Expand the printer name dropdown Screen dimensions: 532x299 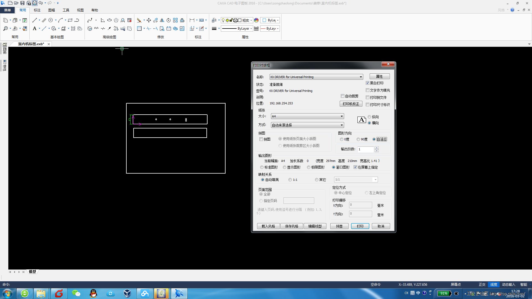tap(361, 77)
